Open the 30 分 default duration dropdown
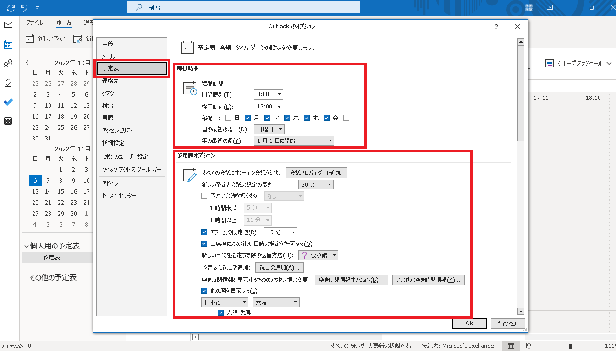616x351 pixels. [x=316, y=184]
